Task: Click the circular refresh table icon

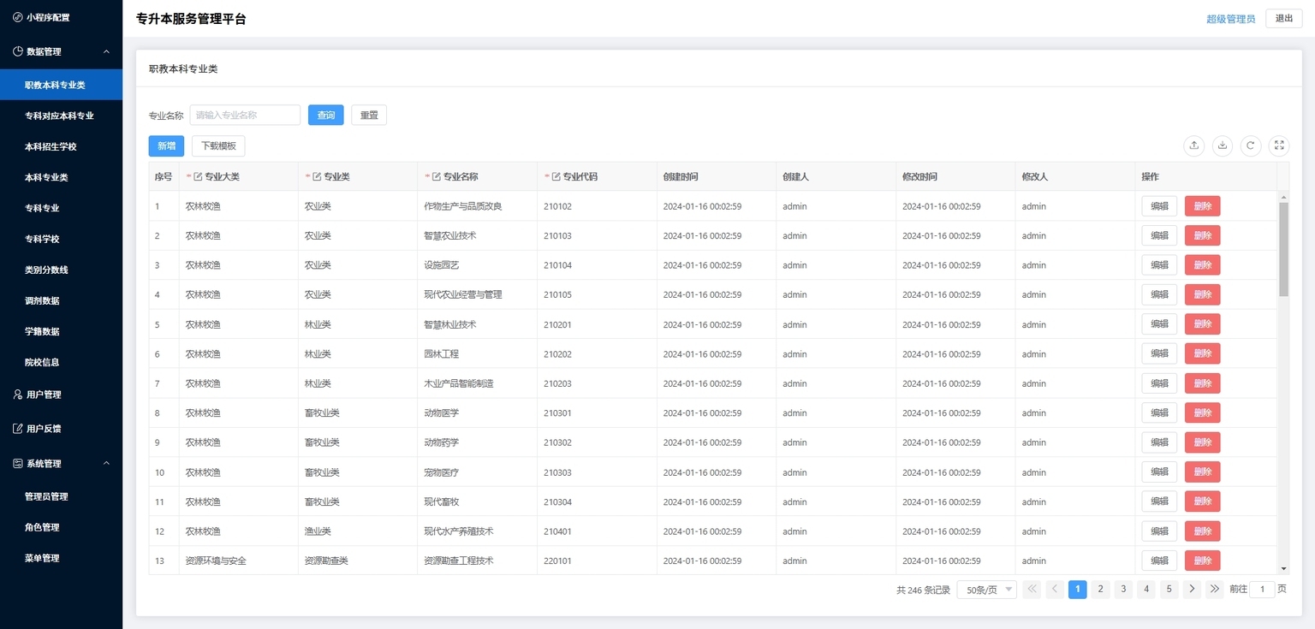Action: pos(1251,145)
